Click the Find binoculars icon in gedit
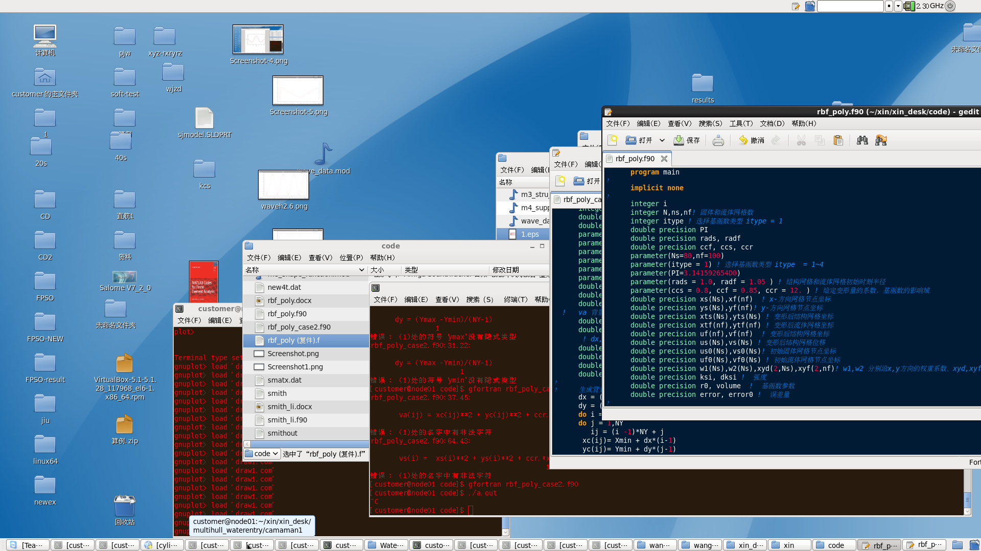The image size is (981, 551). pyautogui.click(x=862, y=140)
